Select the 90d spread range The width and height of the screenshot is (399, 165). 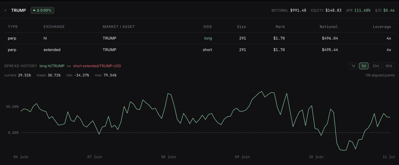point(389,66)
